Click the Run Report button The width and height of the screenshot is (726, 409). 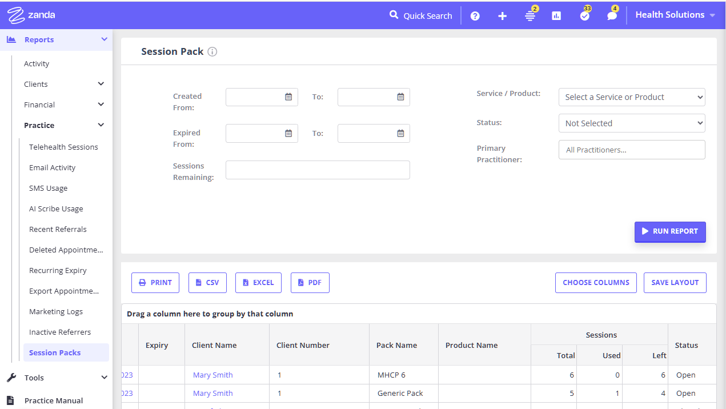click(x=670, y=231)
